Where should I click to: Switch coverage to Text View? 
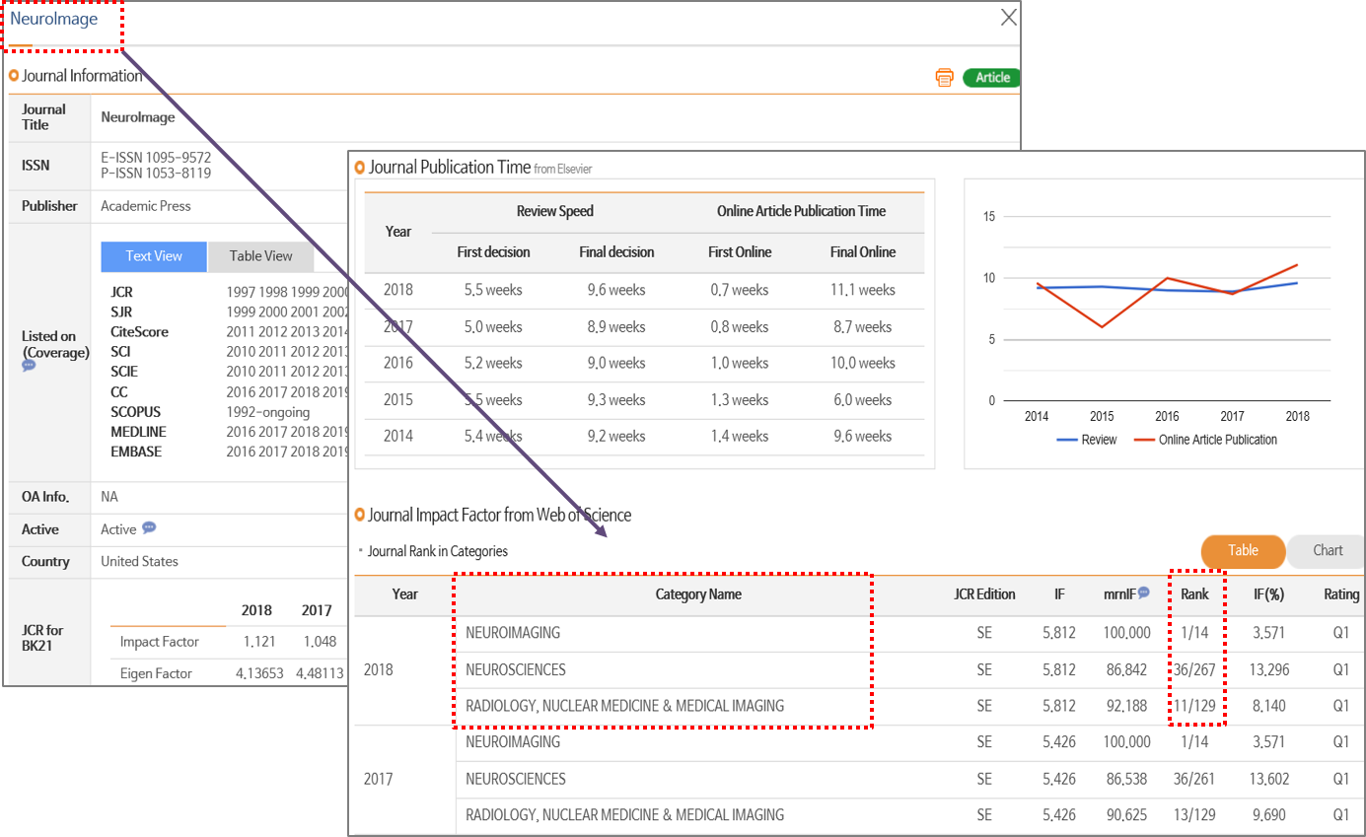tap(154, 256)
